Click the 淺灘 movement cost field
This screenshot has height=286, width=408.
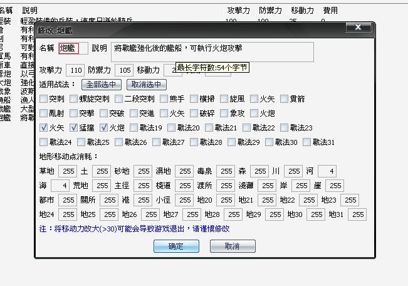(267, 186)
